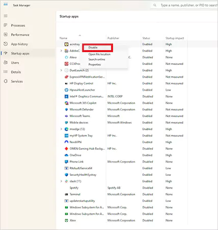Sort by the Startup impact header
This screenshot has width=218, height=230.
[x=175, y=38]
